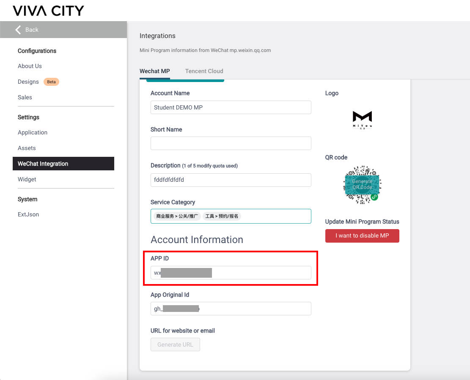Image resolution: width=470 pixels, height=380 pixels.
Task: Click the APP ID input field
Action: (231, 273)
